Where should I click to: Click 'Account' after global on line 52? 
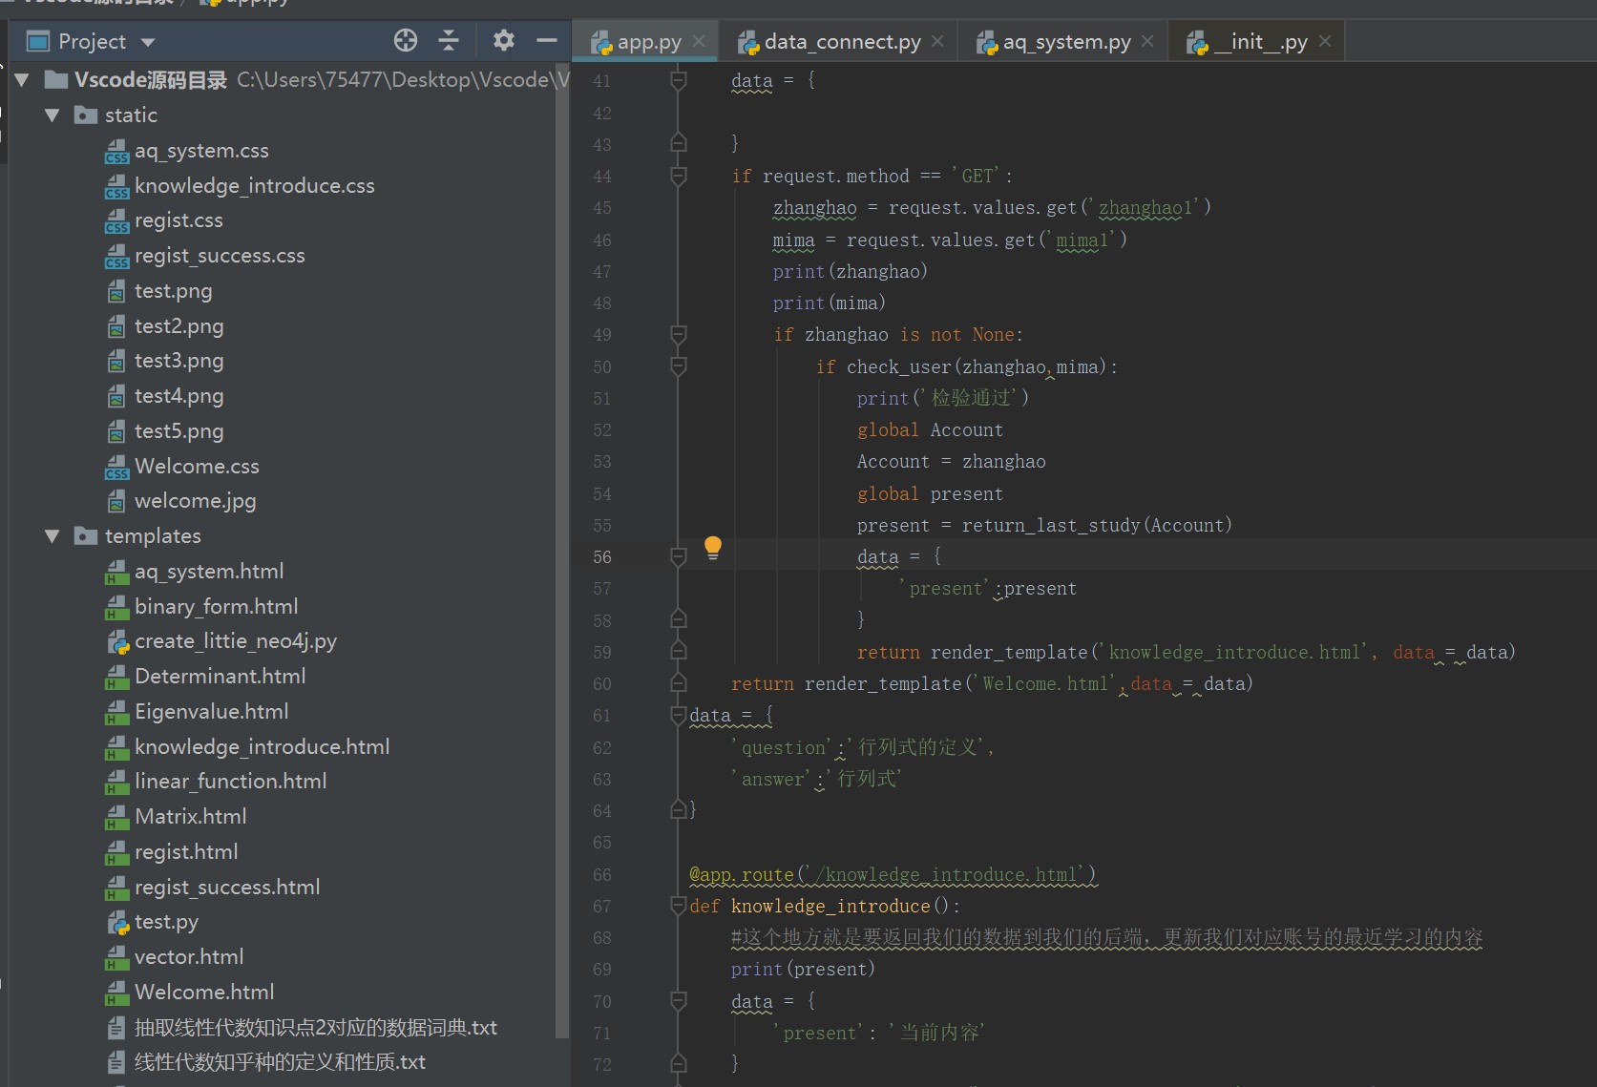coord(967,430)
